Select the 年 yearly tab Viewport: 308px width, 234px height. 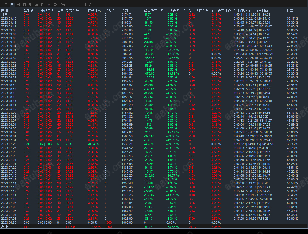36,5
